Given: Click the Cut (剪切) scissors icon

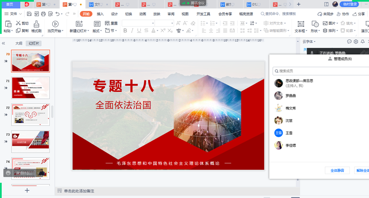Looking at the screenshot, I should click(18, 23).
